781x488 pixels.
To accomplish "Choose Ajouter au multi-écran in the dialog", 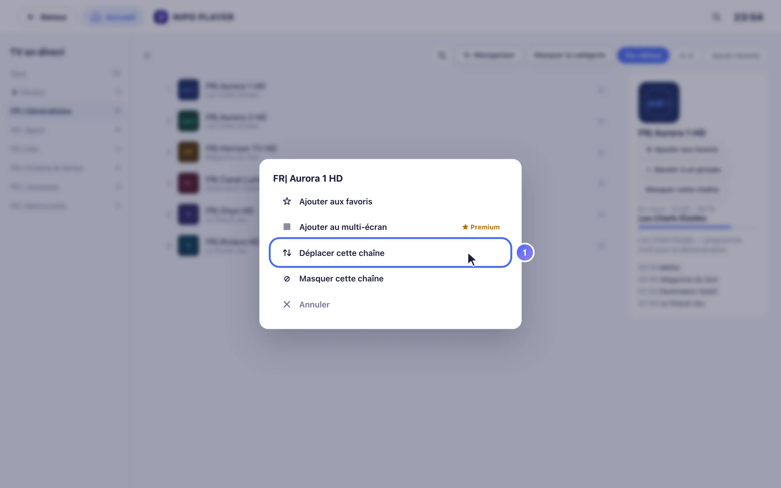I will point(390,227).
